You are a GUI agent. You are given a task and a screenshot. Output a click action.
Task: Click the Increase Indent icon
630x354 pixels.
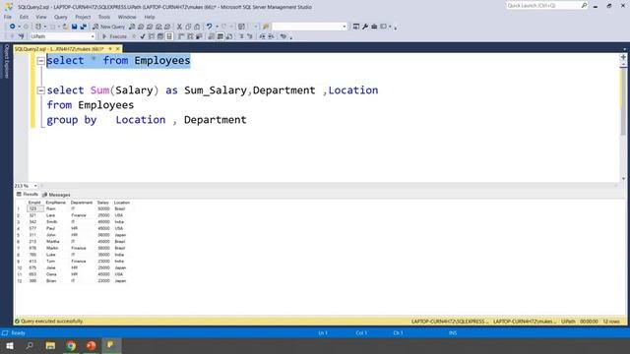(271, 36)
